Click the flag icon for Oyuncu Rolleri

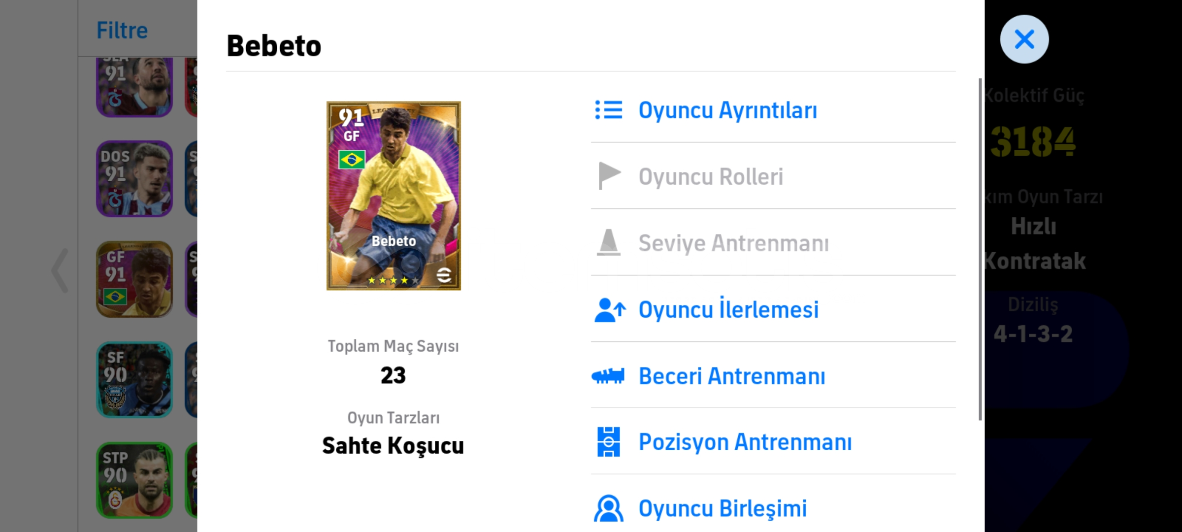coord(609,176)
